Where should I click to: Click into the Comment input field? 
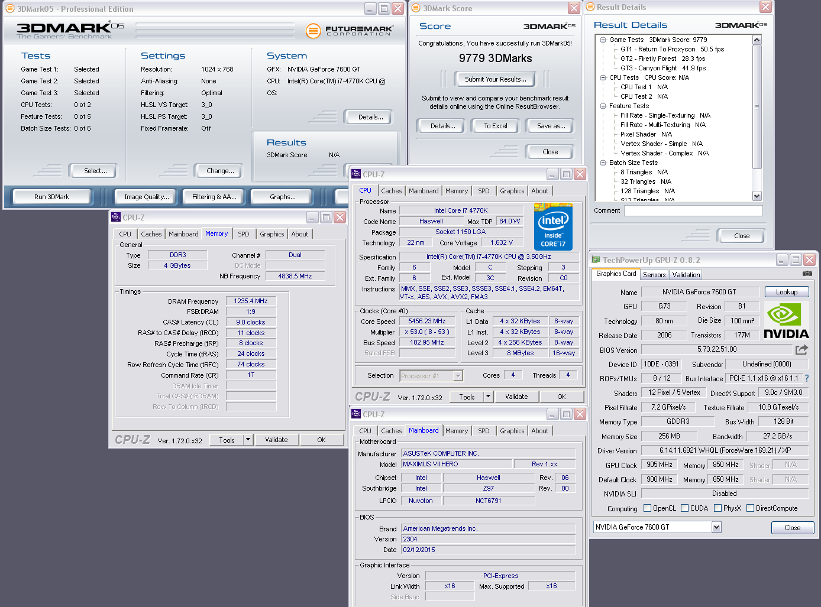pyautogui.click(x=693, y=211)
